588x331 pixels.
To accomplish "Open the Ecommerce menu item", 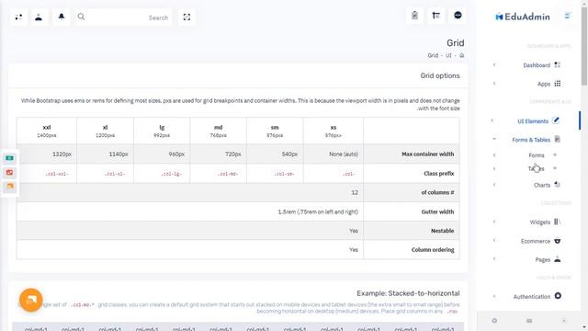I will point(536,241).
